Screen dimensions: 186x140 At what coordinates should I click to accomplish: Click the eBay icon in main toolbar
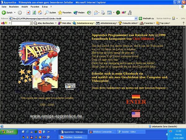point(124,12)
